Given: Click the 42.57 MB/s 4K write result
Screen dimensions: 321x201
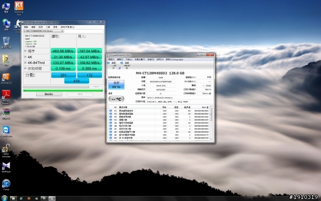Looking at the screenshot, I should point(89,57).
